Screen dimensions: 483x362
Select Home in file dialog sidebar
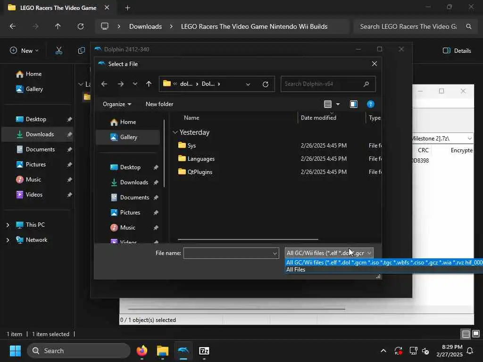(x=127, y=122)
